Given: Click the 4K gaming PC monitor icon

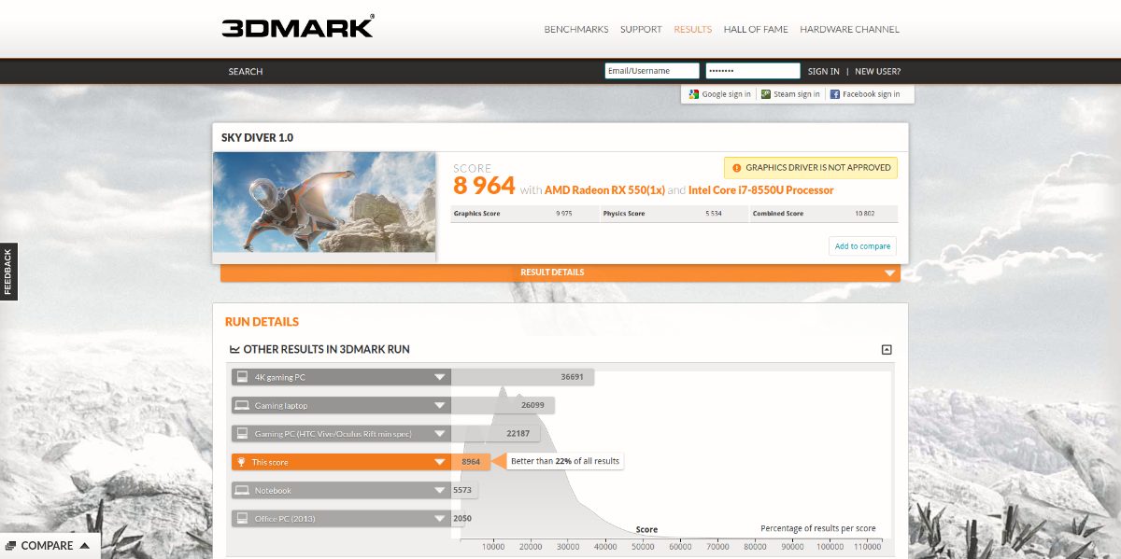Looking at the screenshot, I should click(x=242, y=377).
